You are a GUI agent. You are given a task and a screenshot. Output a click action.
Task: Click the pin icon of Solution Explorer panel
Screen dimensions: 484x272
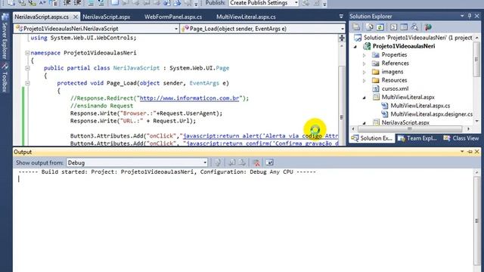point(470,16)
